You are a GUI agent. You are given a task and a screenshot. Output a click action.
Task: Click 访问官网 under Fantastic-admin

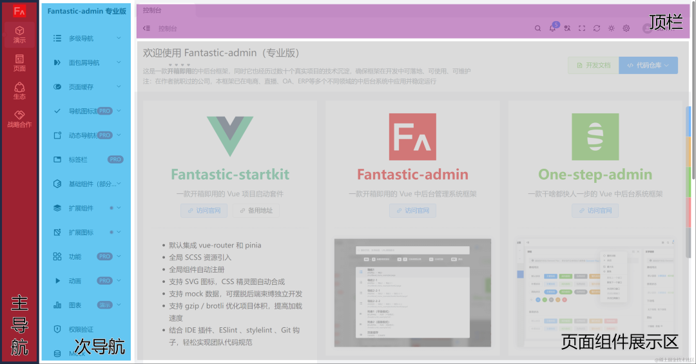point(413,211)
